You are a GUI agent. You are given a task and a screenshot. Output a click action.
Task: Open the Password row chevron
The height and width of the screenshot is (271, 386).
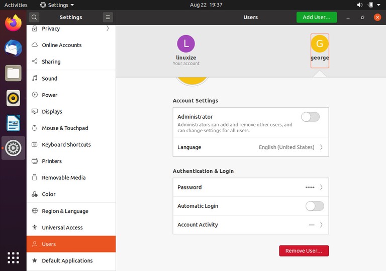[x=321, y=187]
